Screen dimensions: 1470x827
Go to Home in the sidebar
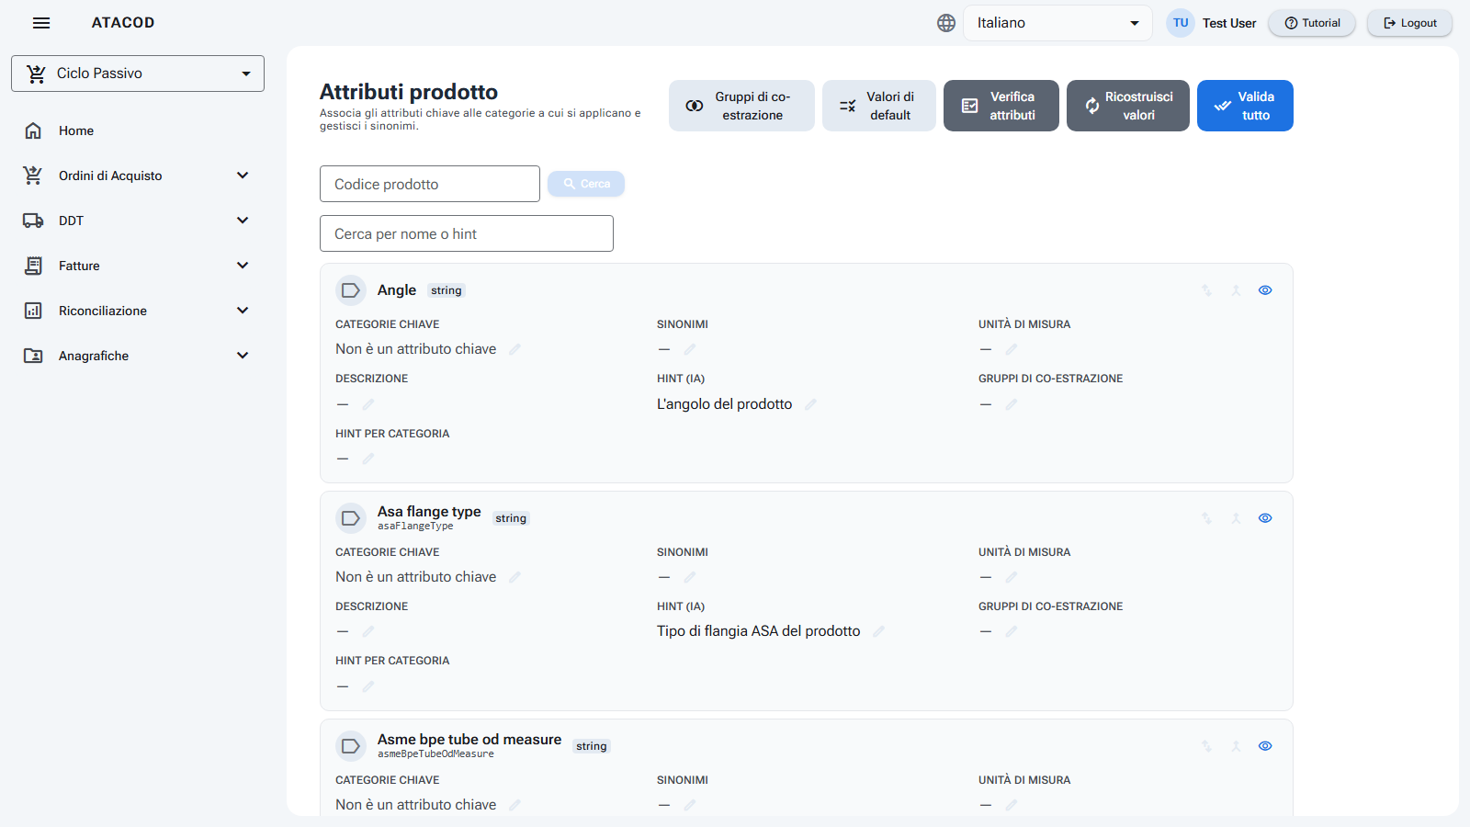pos(136,130)
